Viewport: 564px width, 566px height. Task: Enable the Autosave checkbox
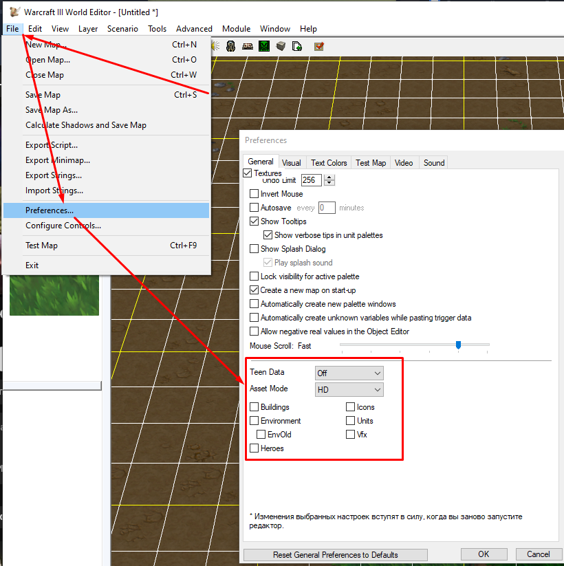point(254,208)
